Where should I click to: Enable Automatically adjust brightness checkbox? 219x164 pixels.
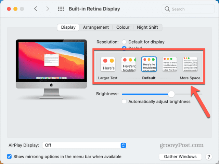click(125, 101)
